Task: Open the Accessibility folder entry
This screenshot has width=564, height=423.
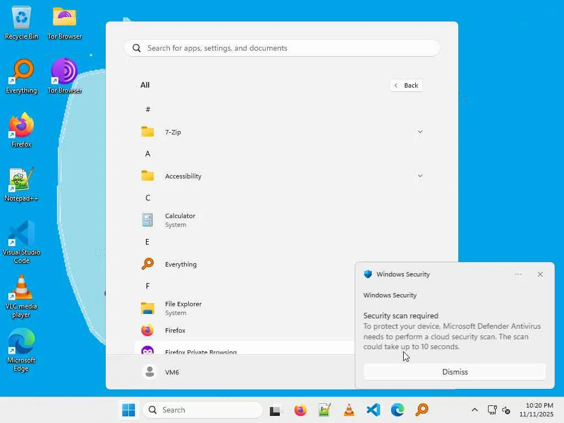Action: (282, 176)
